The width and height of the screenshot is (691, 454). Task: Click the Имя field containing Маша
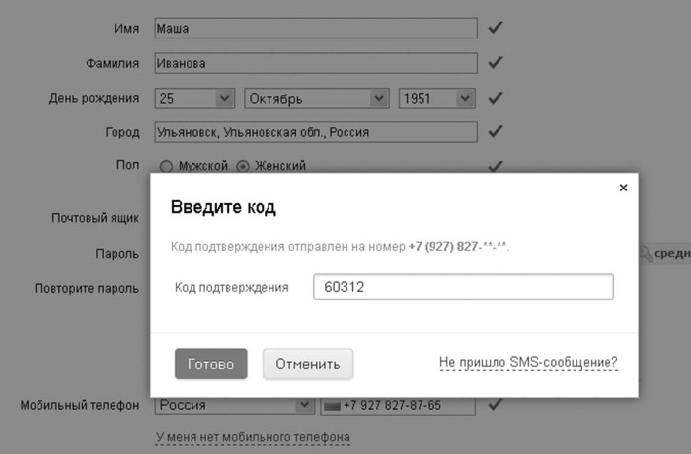[x=316, y=28]
